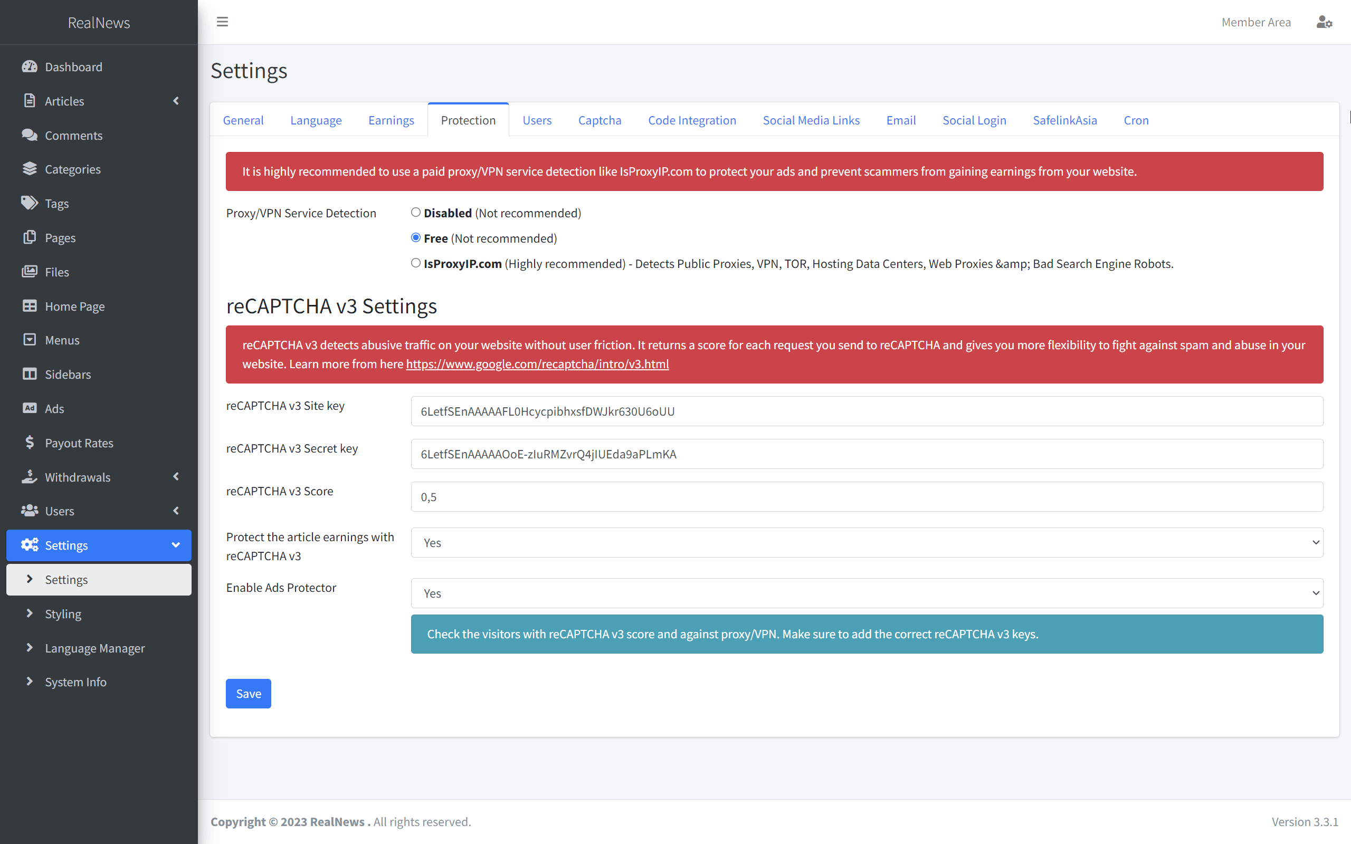Click the reCAPTCHA v3 Score field

point(867,496)
